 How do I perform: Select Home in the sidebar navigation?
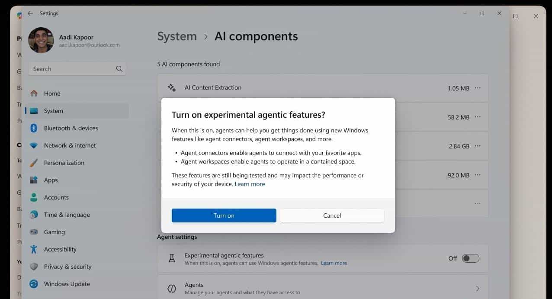pyautogui.click(x=52, y=93)
